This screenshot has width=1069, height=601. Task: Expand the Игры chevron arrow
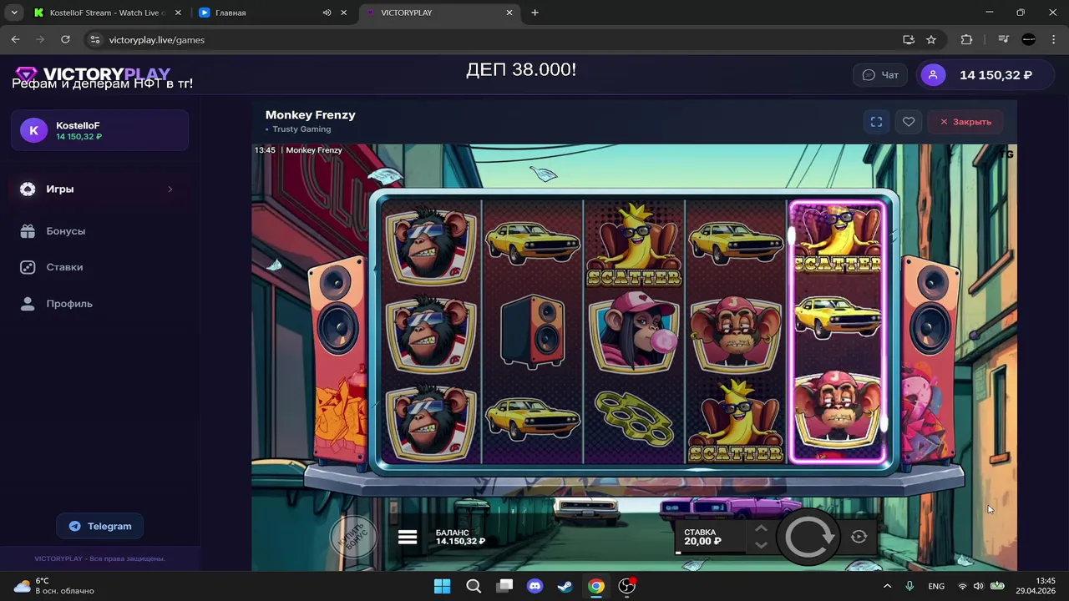[170, 189]
